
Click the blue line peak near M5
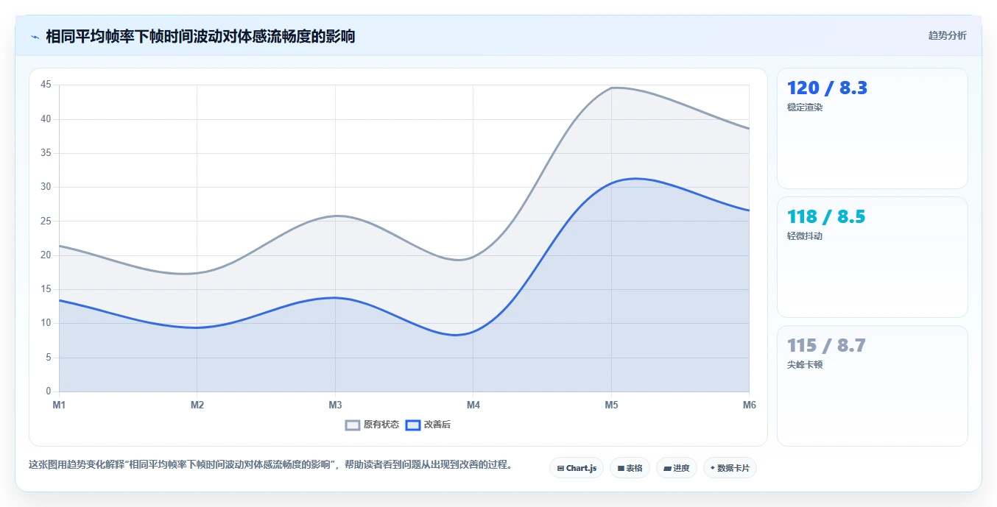pos(635,178)
